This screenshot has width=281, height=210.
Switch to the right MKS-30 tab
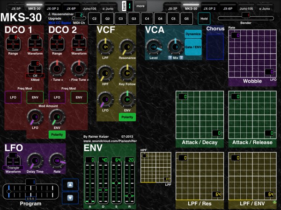(x=191, y=8)
